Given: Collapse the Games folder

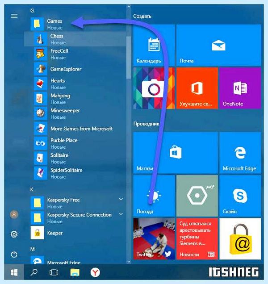Looking at the screenshot, I should click(x=75, y=24).
